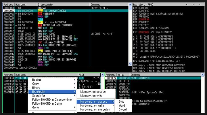The width and height of the screenshot is (207, 115).
Task: Click the Address column header in disassembly pane
Action: [9, 5]
